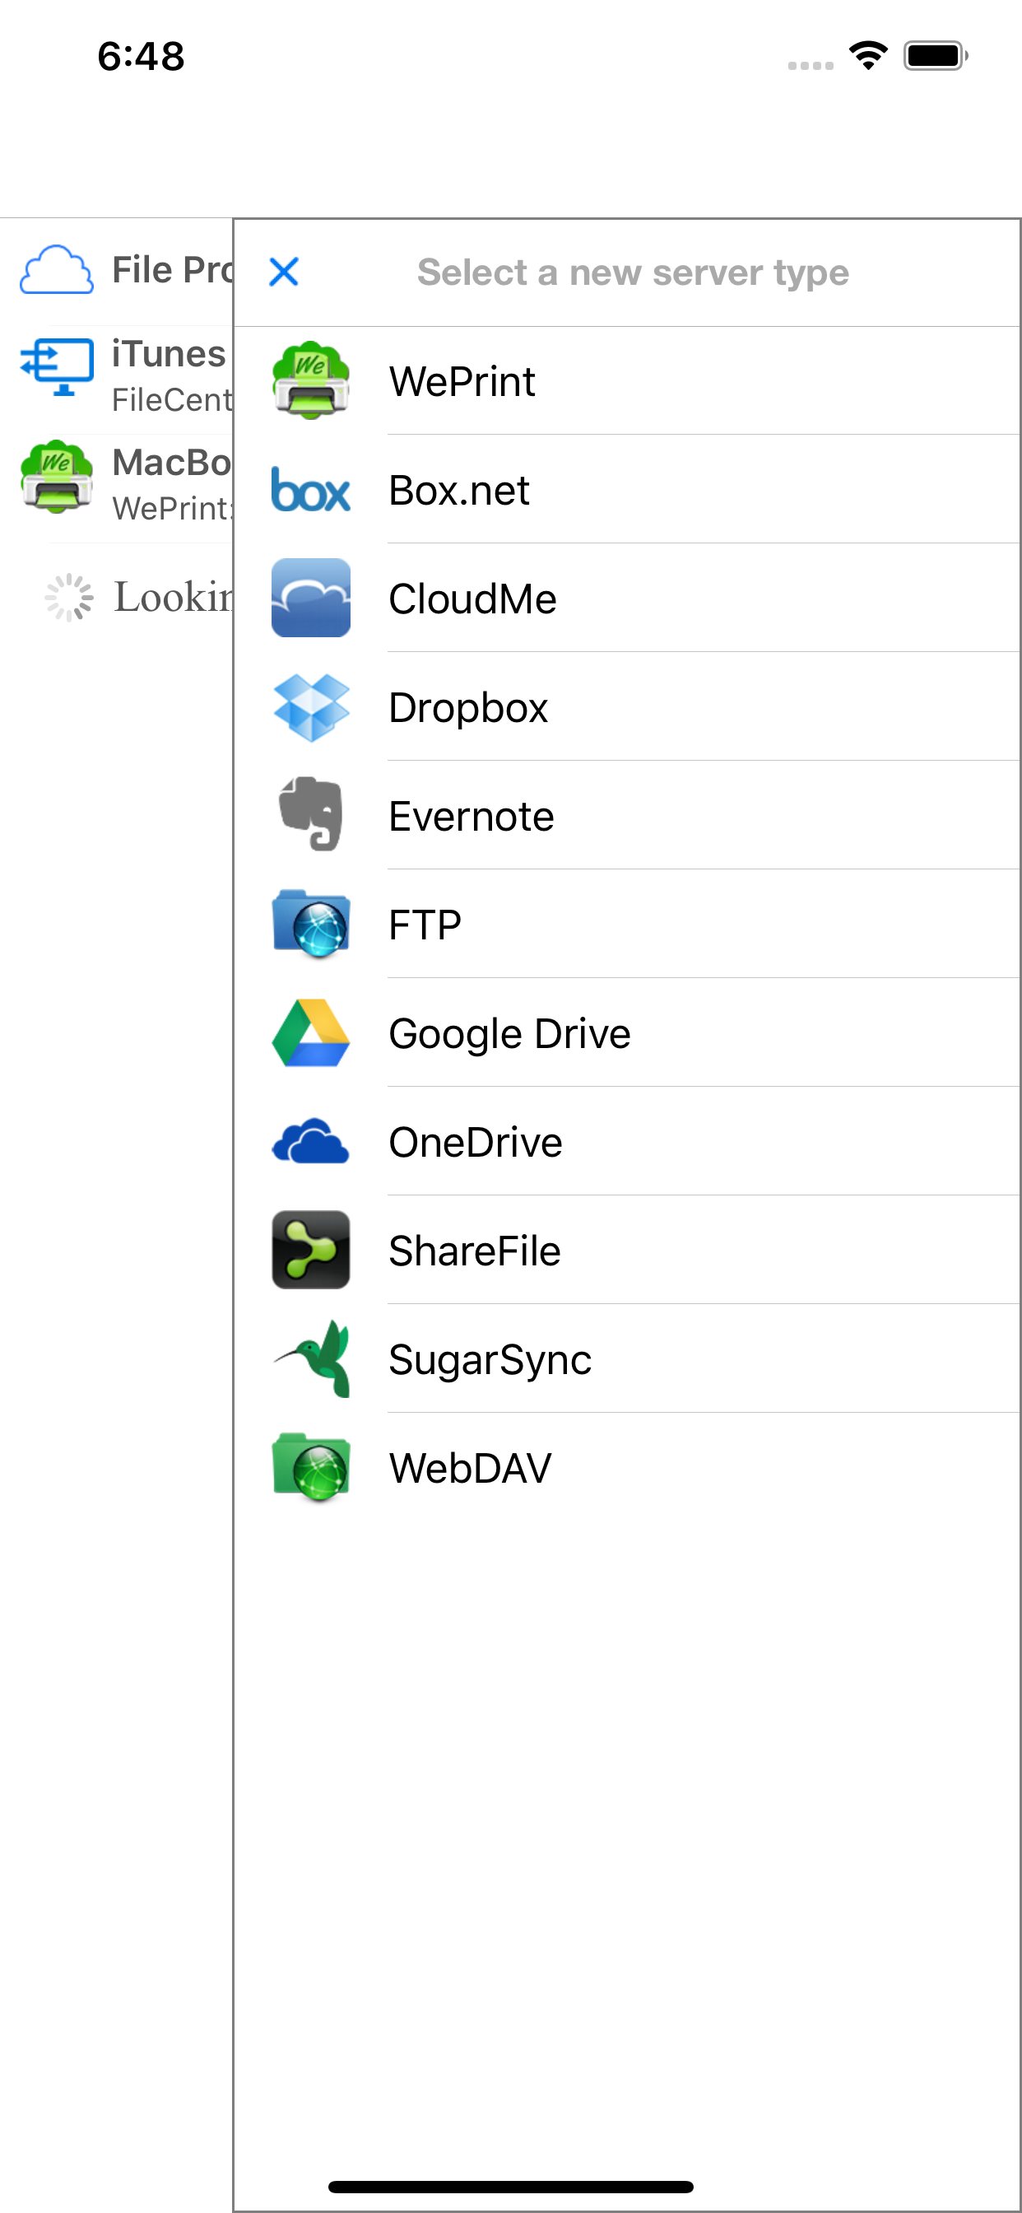
Task: Tap the Evernote elephant icon
Action: click(311, 814)
